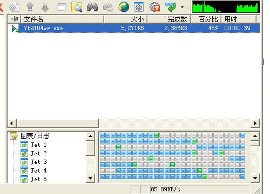Sort by 大小 column header
The image size is (270, 194).
(x=126, y=19)
